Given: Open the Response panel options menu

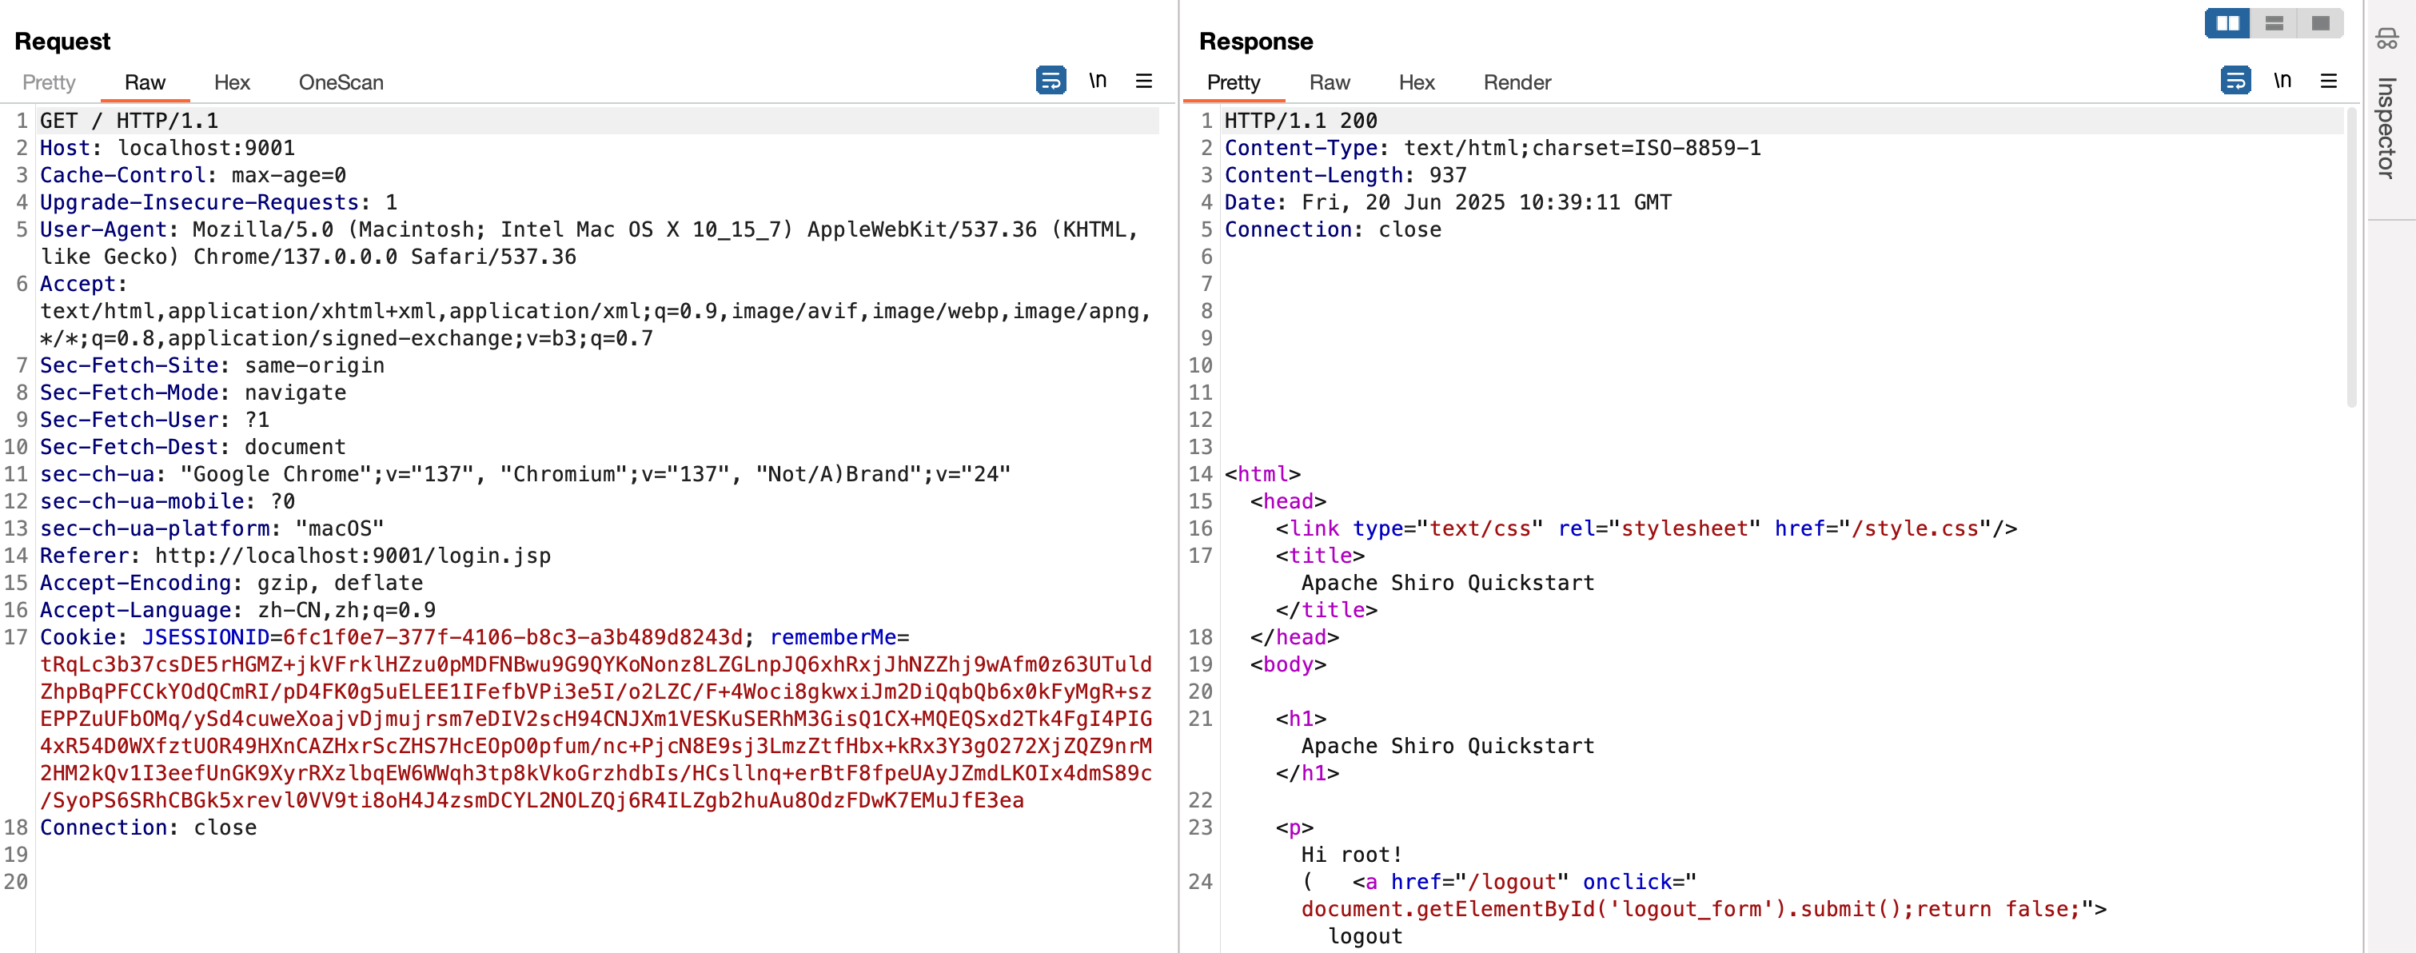Looking at the screenshot, I should coord(2328,81).
